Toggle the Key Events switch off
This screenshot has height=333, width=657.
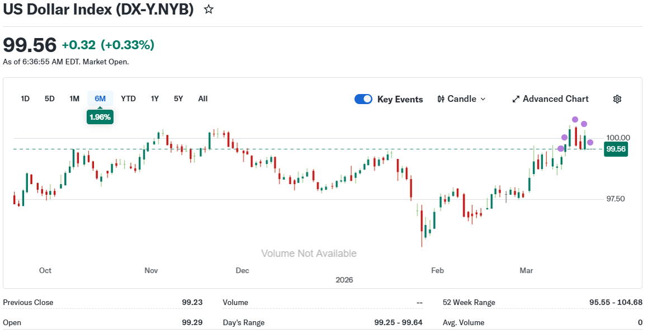363,99
